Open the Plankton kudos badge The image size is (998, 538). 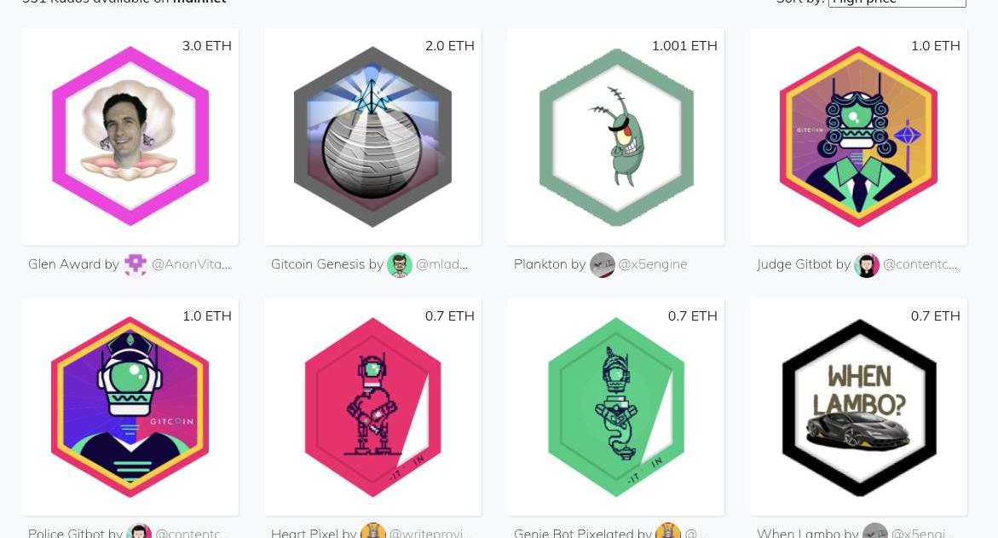(x=616, y=136)
